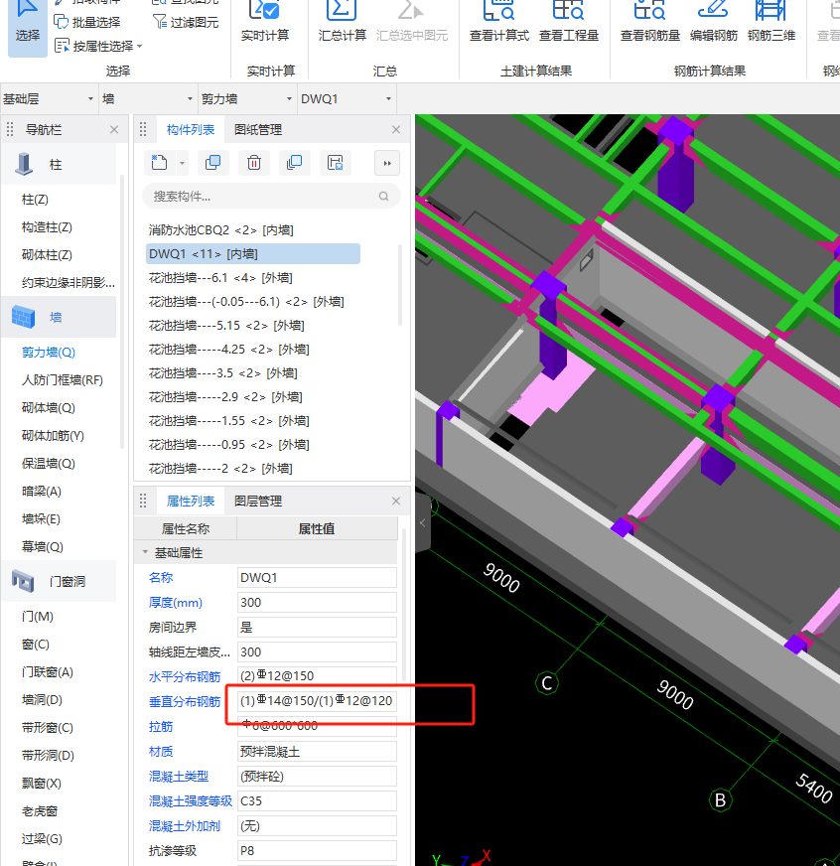840x866 pixels.
Task: Click the 水平分布钢筋 value field
Action: (x=317, y=676)
